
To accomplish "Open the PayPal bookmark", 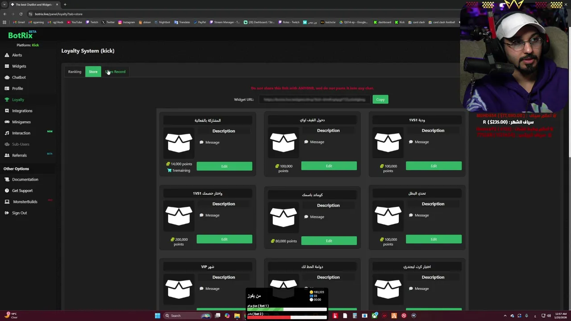I will click(199, 22).
